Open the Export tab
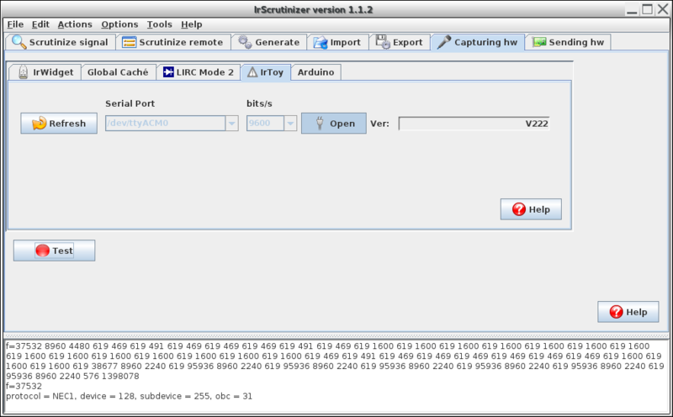This screenshot has width=673, height=417. [400, 42]
